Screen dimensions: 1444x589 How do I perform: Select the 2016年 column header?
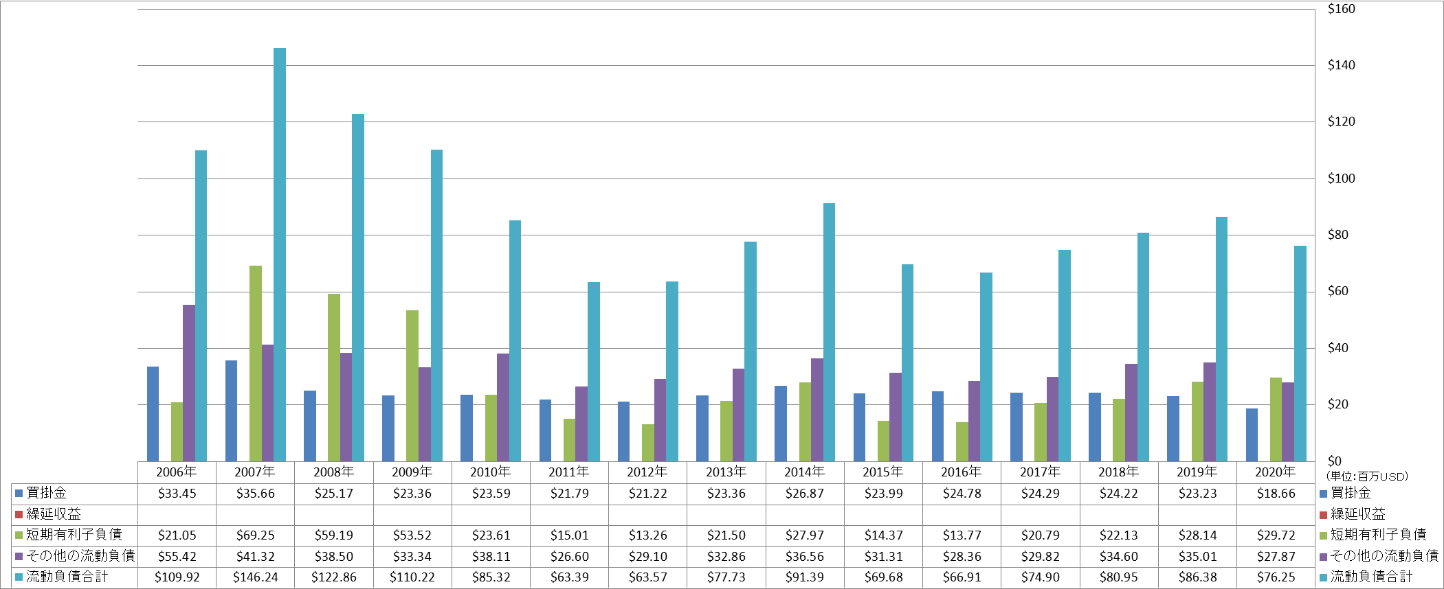click(x=962, y=472)
